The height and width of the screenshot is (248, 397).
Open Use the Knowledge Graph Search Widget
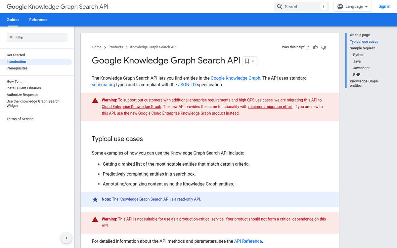33,103
